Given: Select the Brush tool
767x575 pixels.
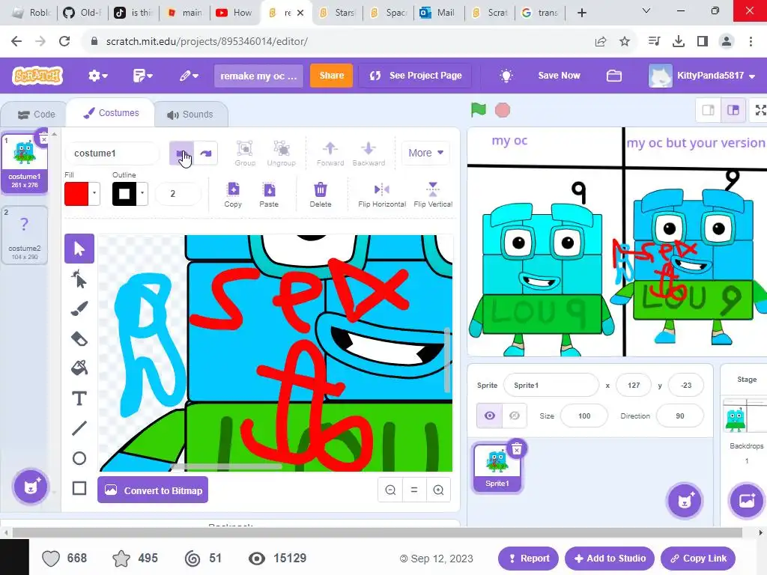Looking at the screenshot, I should pos(79,308).
